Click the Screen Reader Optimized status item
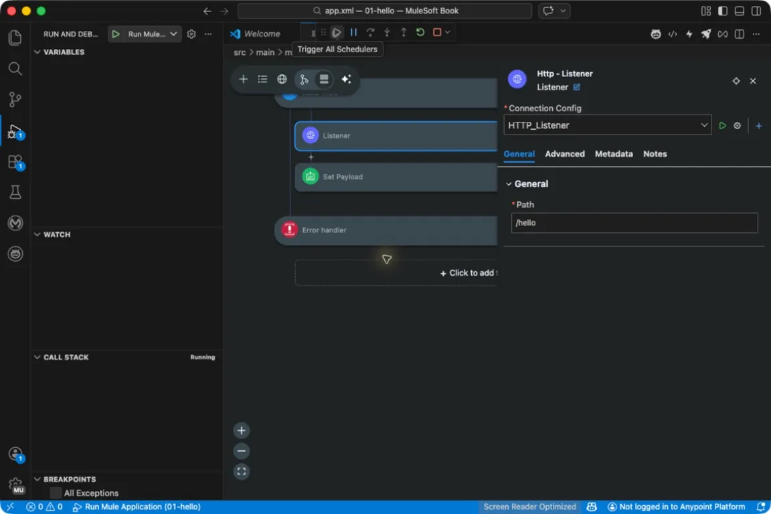 click(529, 507)
